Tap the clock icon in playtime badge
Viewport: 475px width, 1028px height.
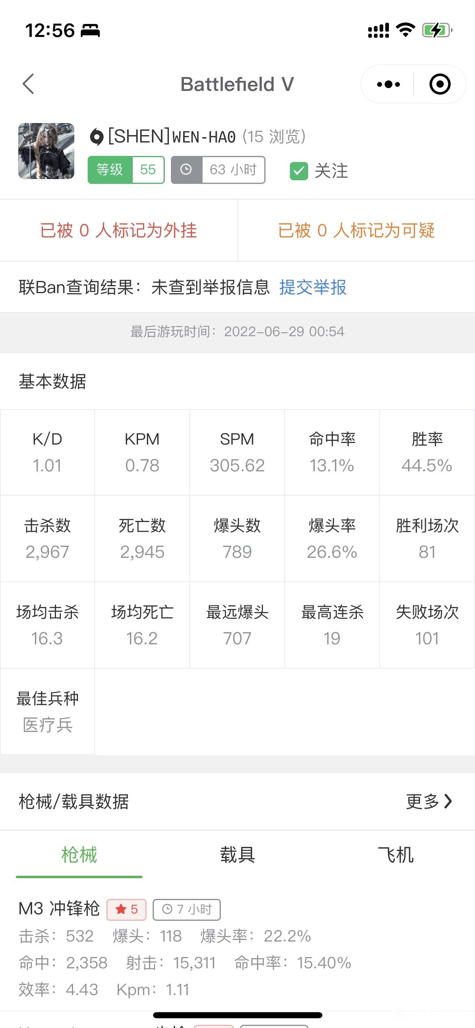tap(186, 170)
